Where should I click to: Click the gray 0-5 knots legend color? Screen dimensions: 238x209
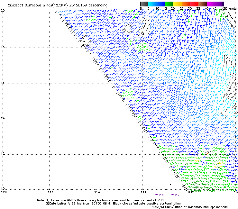tap(144, 4)
